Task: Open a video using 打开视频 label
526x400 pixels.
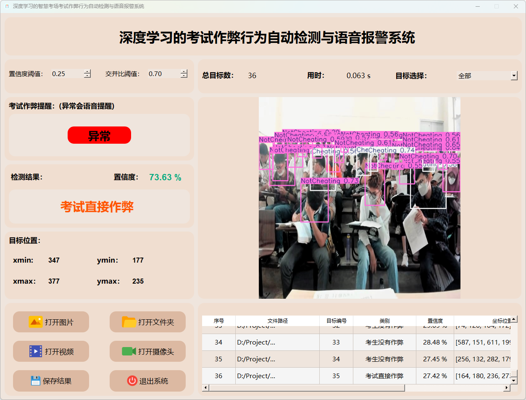Action: pyautogui.click(x=59, y=352)
